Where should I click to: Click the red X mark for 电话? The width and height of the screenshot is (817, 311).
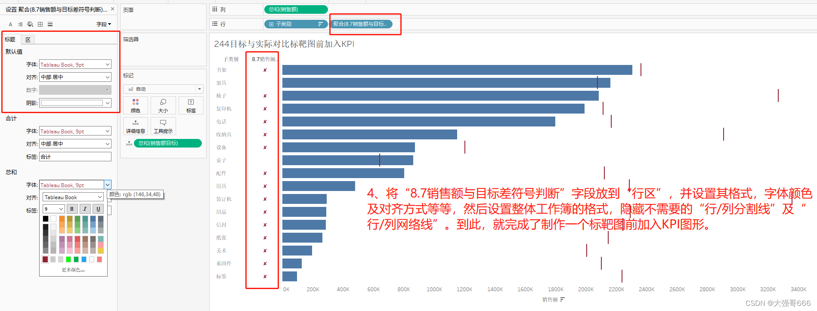point(265,122)
